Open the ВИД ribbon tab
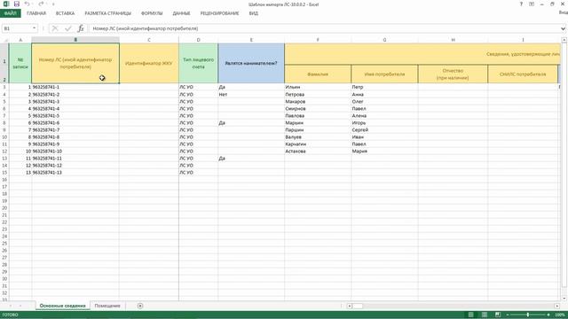The image size is (568, 319). pos(254,13)
